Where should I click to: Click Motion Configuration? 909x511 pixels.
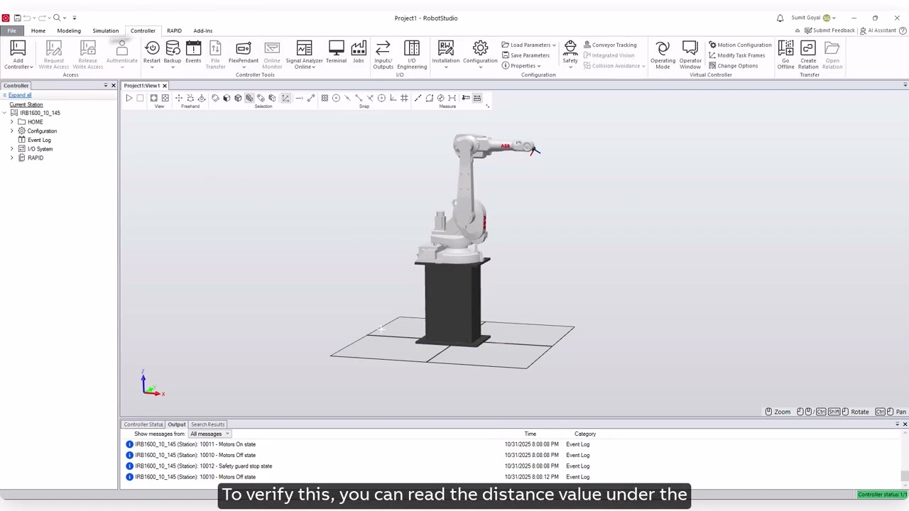[x=740, y=45]
